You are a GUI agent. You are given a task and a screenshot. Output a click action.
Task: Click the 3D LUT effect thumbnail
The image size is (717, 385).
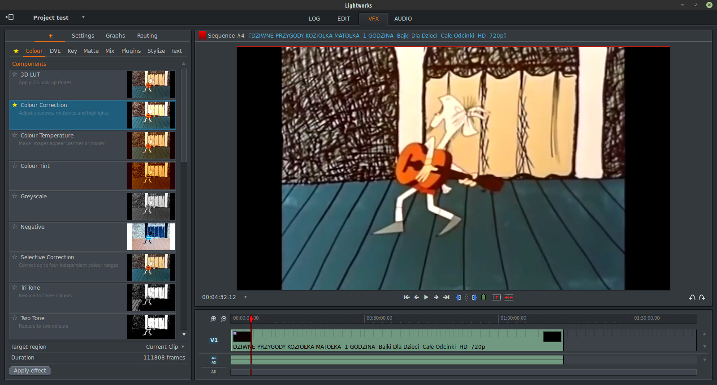[x=151, y=85]
